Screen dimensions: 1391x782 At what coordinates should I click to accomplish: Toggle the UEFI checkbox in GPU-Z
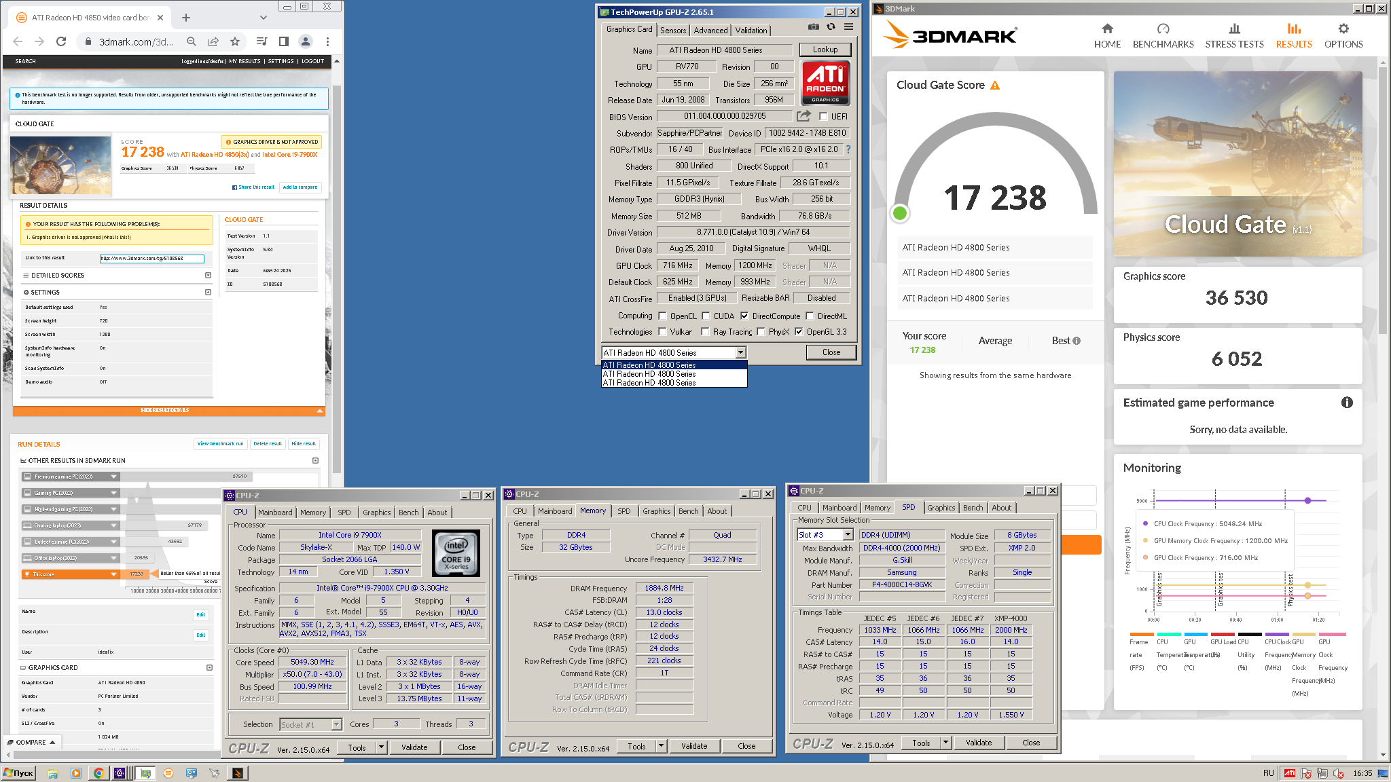tap(823, 117)
